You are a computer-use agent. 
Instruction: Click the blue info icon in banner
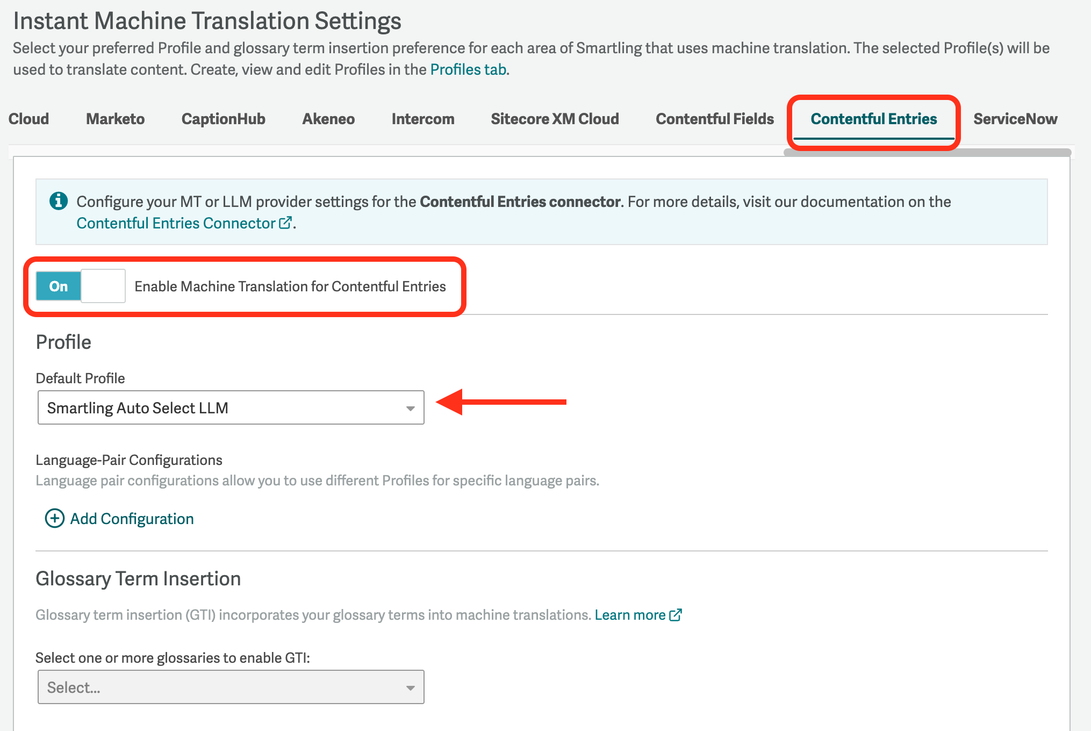coord(59,201)
